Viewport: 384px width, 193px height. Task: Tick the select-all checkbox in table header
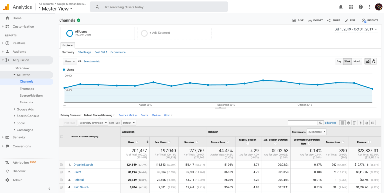tap(62, 136)
